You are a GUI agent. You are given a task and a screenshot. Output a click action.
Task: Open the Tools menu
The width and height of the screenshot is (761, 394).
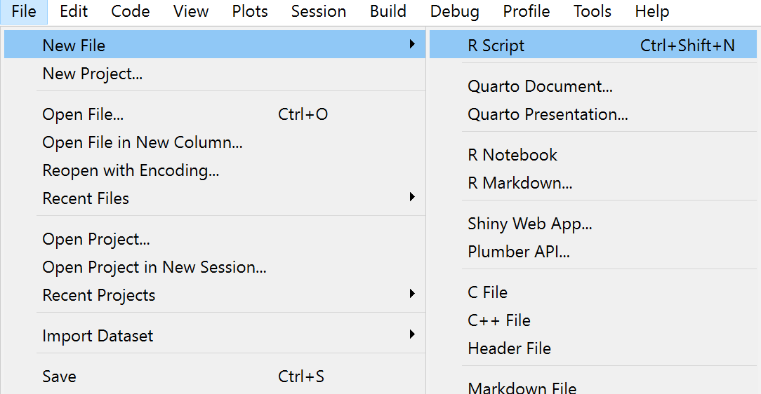[592, 12]
